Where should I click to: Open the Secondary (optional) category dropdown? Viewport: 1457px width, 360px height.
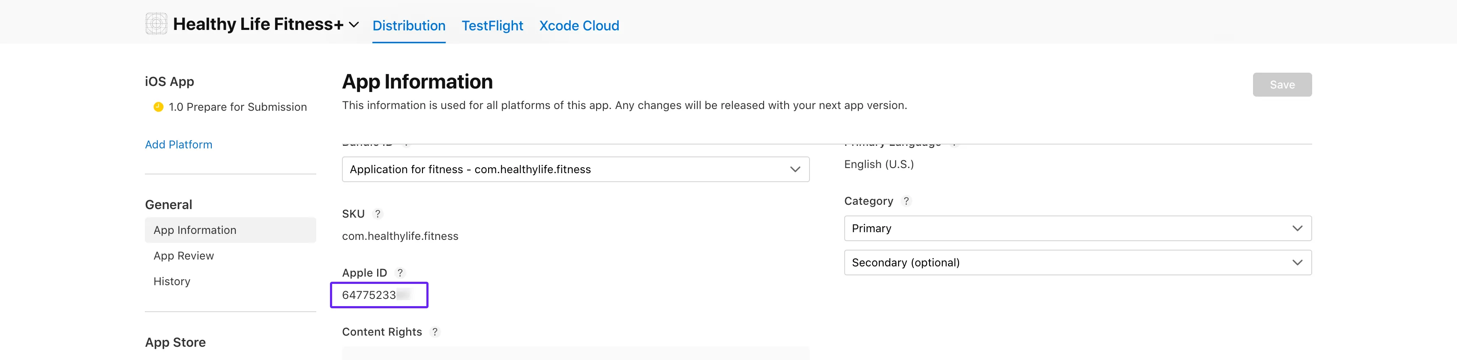[1077, 263]
